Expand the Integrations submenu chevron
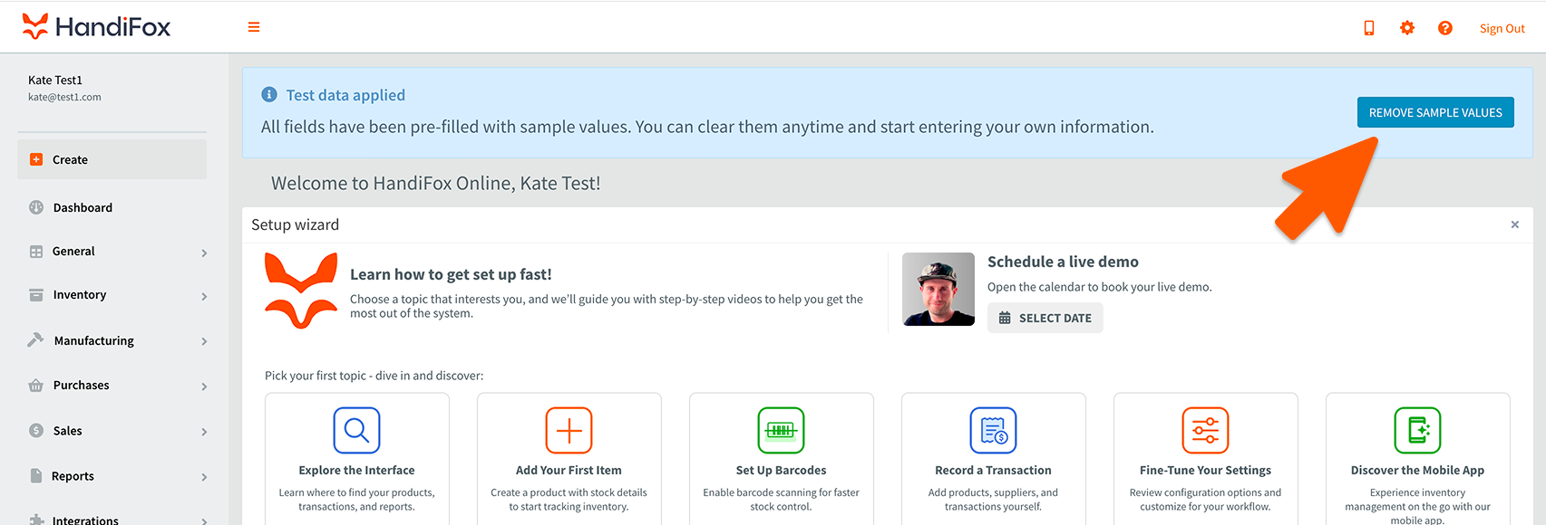Image resolution: width=1546 pixels, height=525 pixels. [204, 521]
